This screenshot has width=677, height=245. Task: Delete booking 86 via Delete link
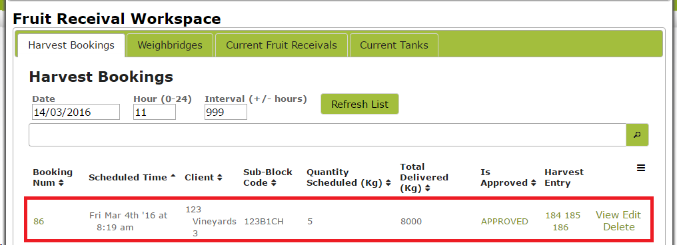click(619, 227)
